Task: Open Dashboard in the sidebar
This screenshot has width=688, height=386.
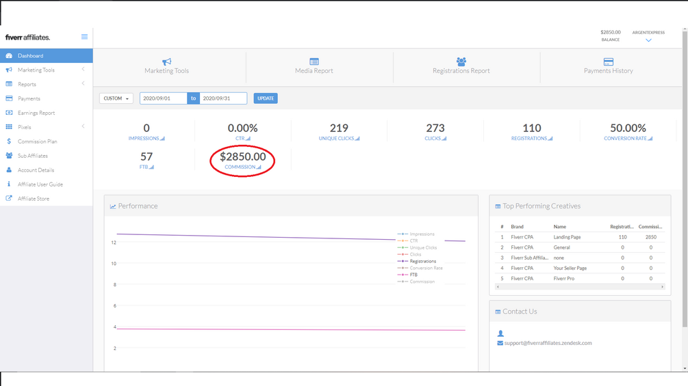Action: point(46,55)
